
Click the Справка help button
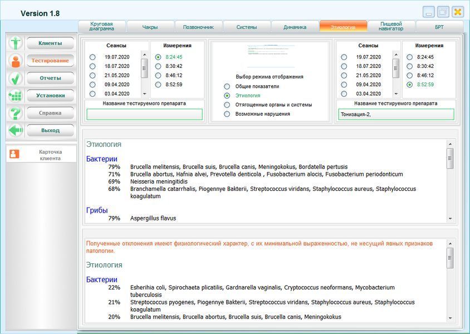tap(50, 113)
